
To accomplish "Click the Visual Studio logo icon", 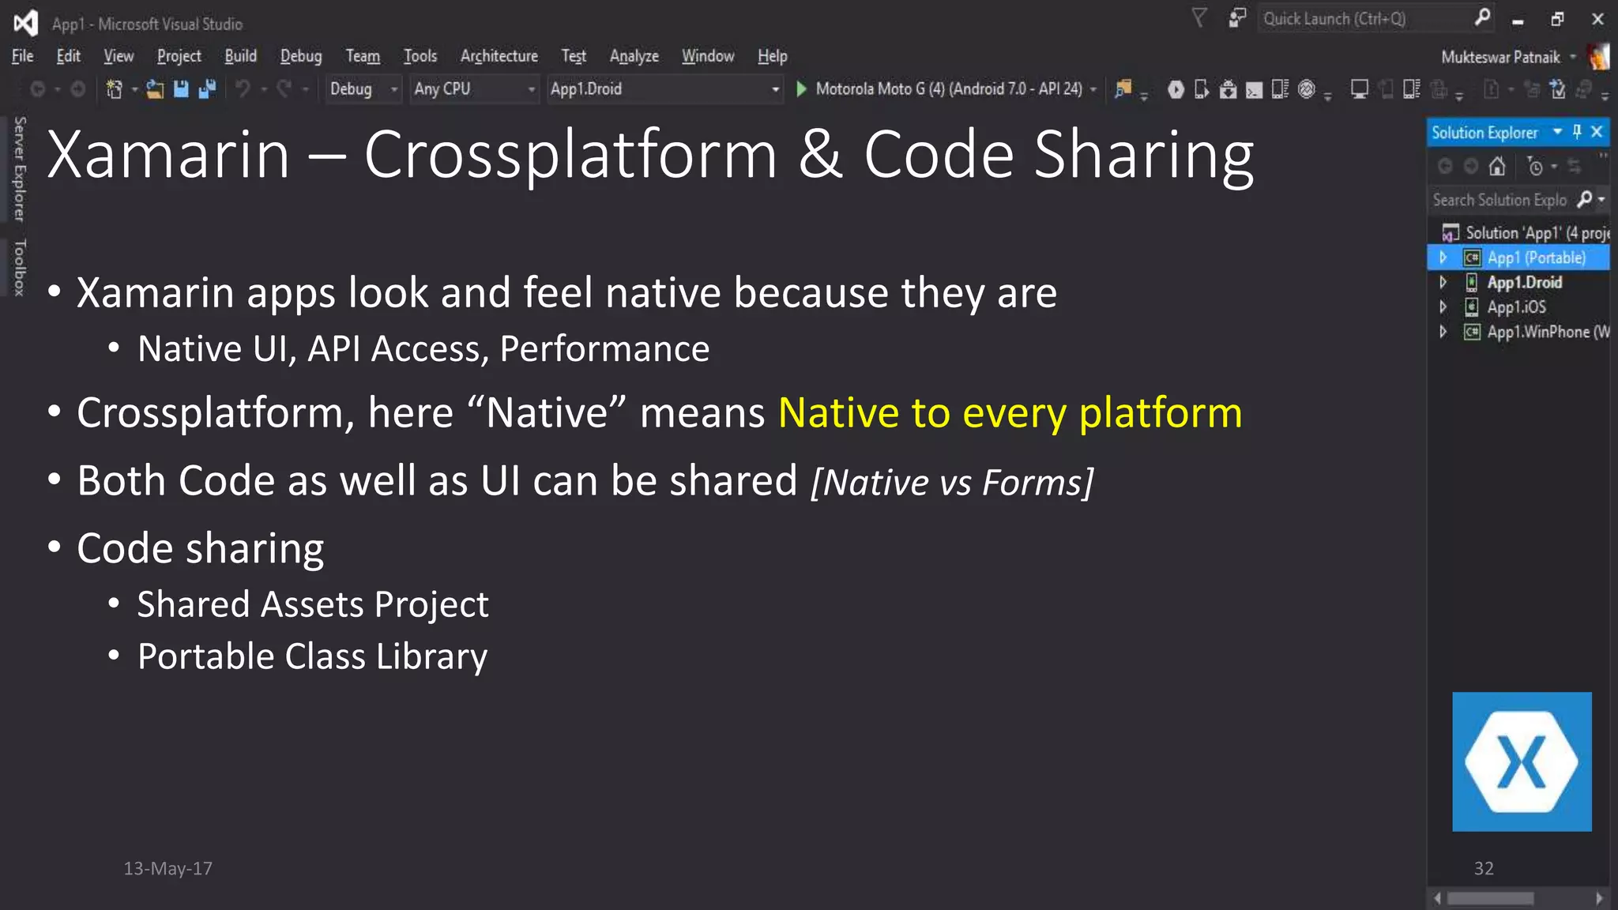I will tap(25, 23).
